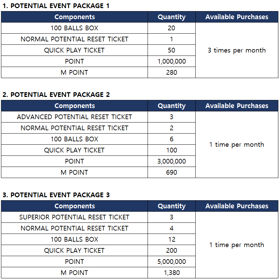The height and width of the screenshot is (279, 279).
Task: Click Package 1 Available Purchases header
Action: [x=237, y=17]
